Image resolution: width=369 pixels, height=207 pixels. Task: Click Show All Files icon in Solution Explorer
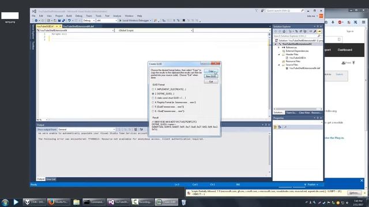[305, 31]
